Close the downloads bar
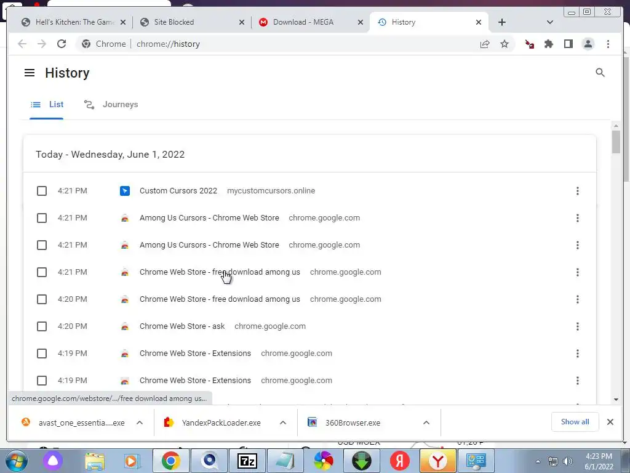This screenshot has height=473, width=630. click(610, 422)
